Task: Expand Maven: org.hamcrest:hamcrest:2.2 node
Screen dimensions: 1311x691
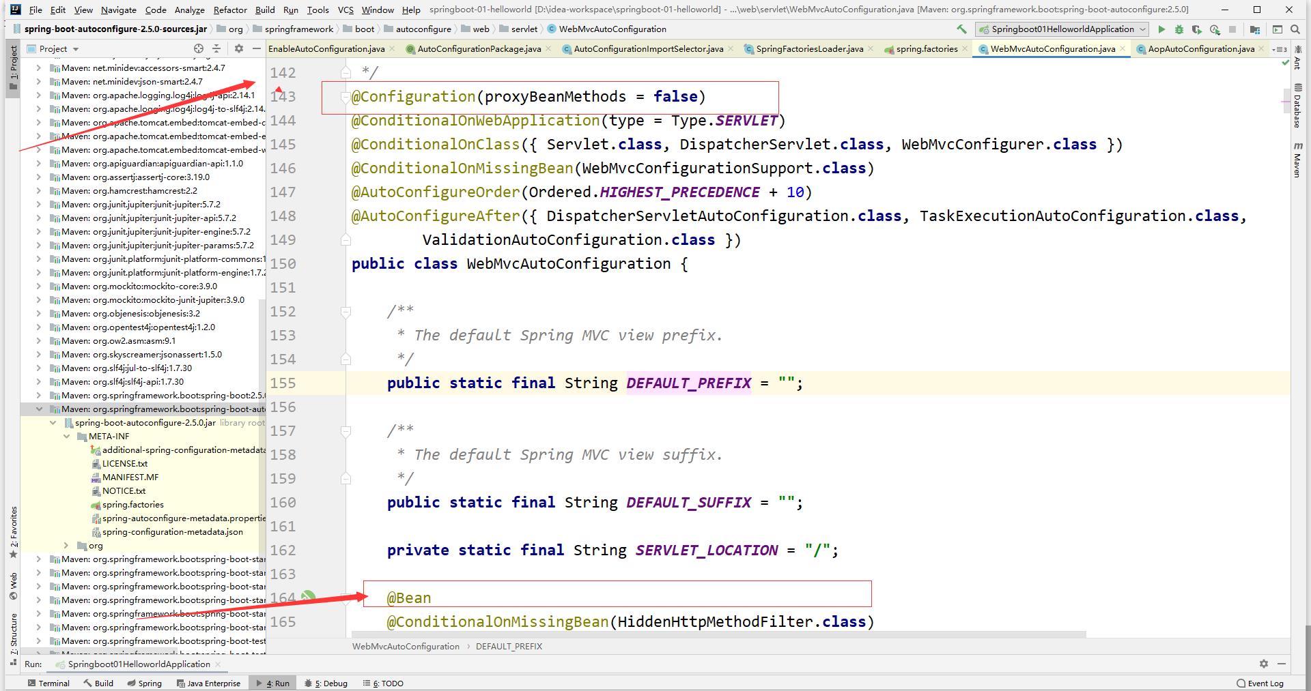Action: coord(39,190)
